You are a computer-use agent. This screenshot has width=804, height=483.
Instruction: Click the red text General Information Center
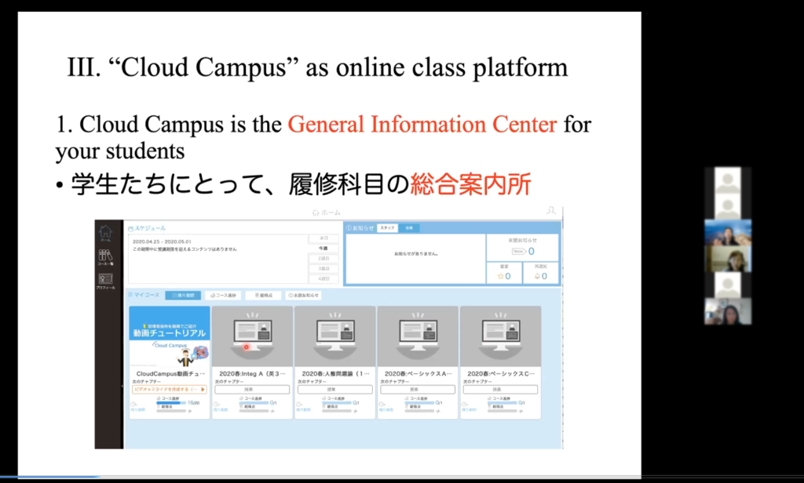coord(422,125)
